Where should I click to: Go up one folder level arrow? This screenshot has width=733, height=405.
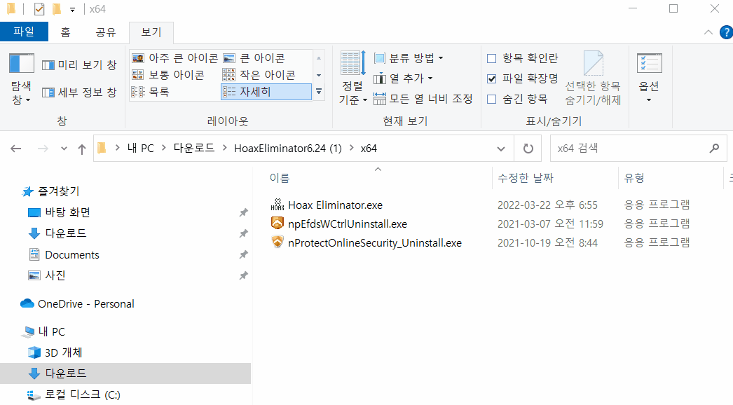(x=82, y=149)
